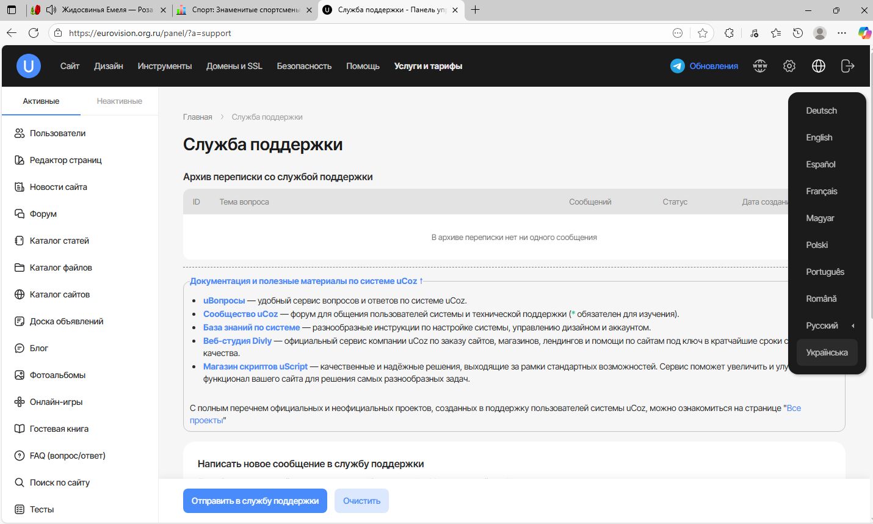Screen dimensions: 873x524
Task: Click Отправить в службу поддержки button
Action: (x=255, y=501)
